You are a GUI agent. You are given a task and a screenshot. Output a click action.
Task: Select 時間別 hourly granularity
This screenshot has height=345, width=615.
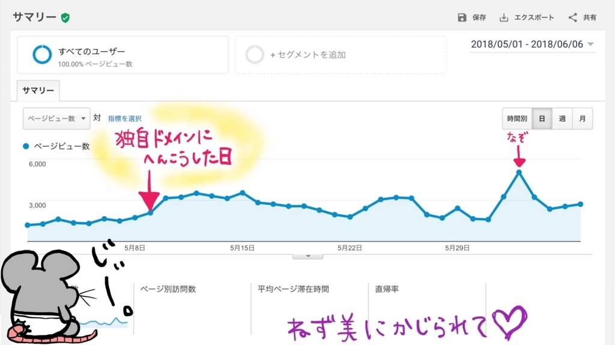point(517,119)
